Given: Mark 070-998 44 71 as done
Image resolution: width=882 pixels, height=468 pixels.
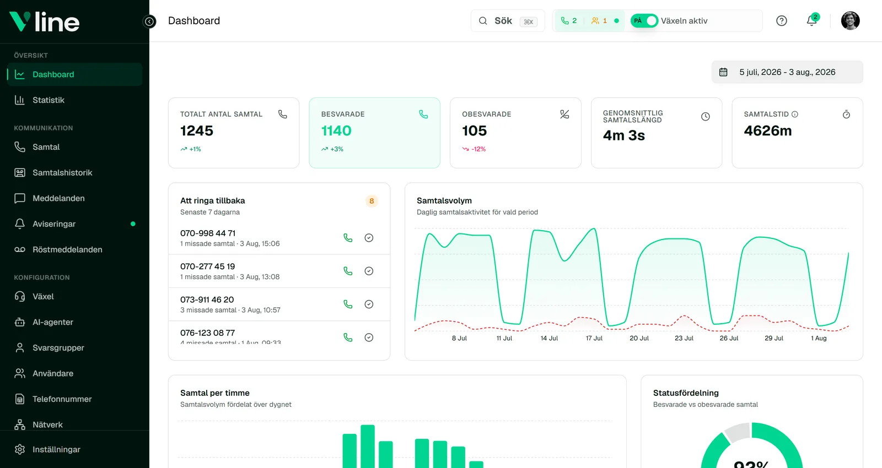Looking at the screenshot, I should click(x=369, y=238).
